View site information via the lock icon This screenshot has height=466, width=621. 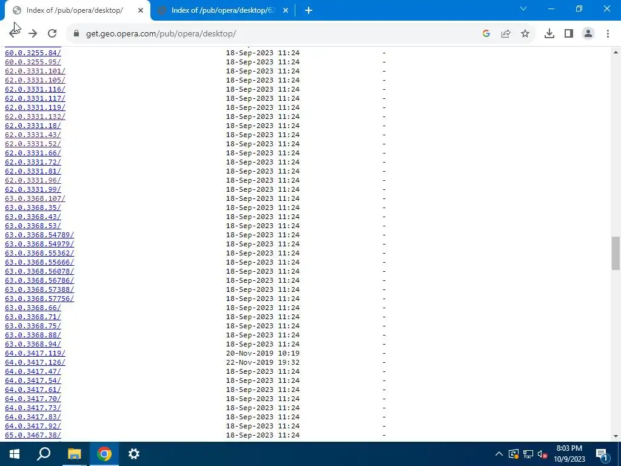click(x=76, y=34)
